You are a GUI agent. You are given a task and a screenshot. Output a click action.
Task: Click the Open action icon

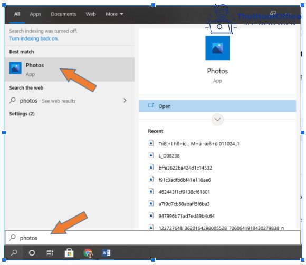pos(151,105)
